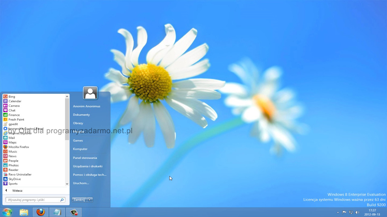Open the Mail app icon
The height and width of the screenshot is (217, 387).
tap(5, 138)
